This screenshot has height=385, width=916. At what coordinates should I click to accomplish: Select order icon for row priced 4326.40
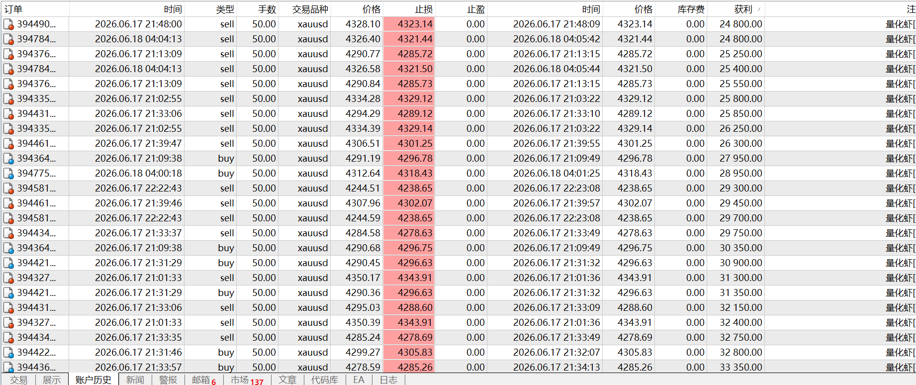tap(8, 39)
